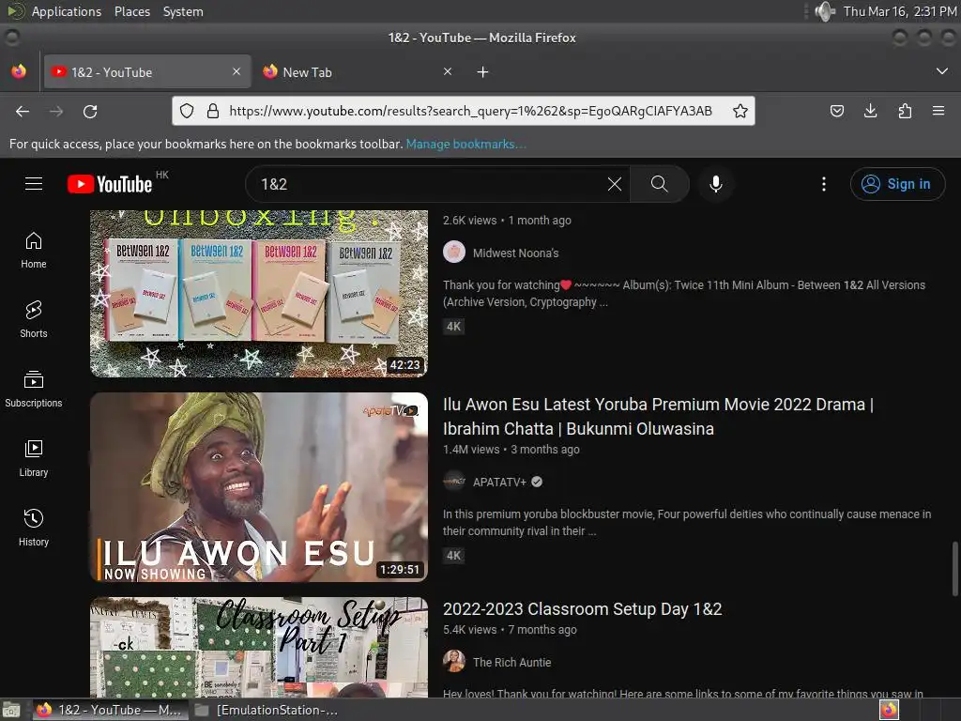Open the Places menu
Image resolution: width=961 pixels, height=721 pixels.
(x=131, y=11)
